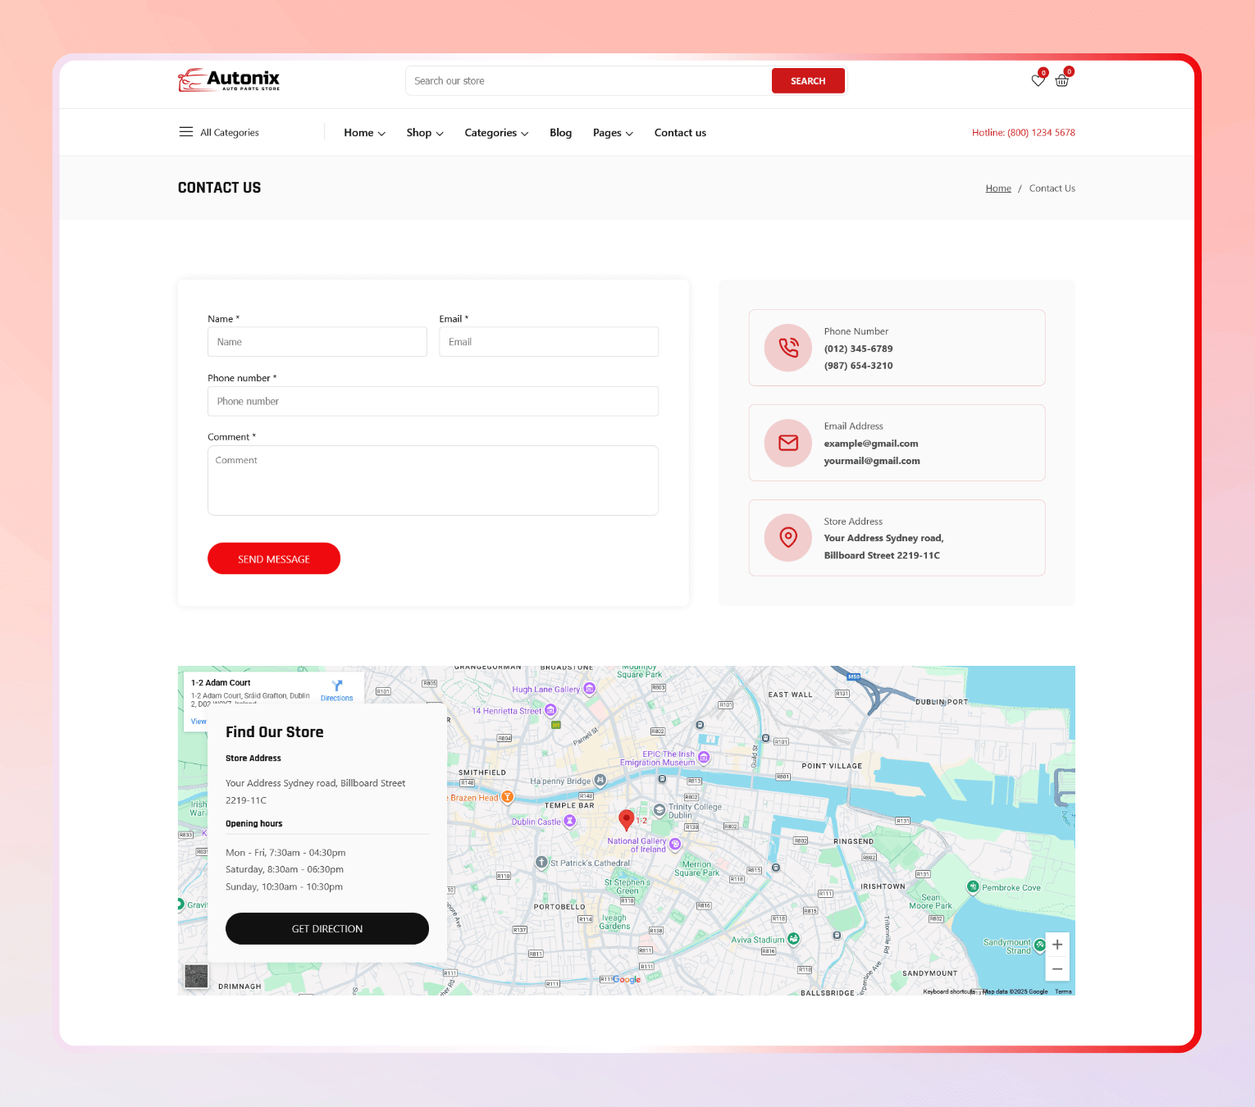Screen dimensions: 1255x1107
Task: Follow the Home breadcrumb link
Action: pyautogui.click(x=998, y=189)
